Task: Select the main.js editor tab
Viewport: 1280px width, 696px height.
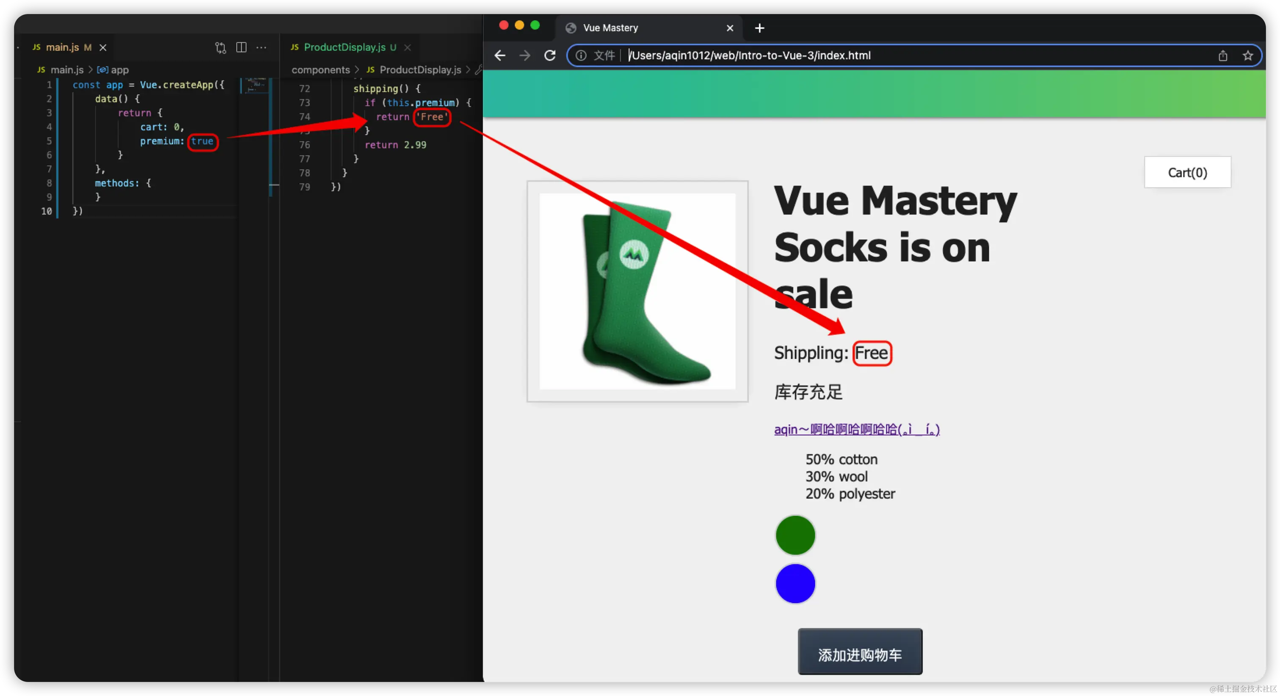Action: (x=62, y=47)
